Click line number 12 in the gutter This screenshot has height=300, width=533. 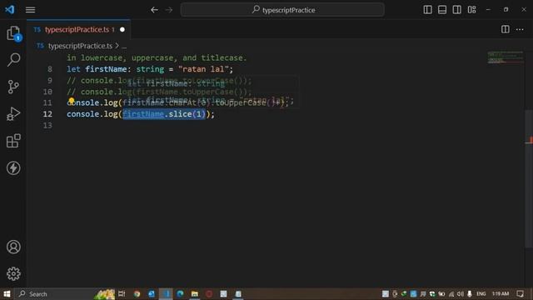click(47, 114)
